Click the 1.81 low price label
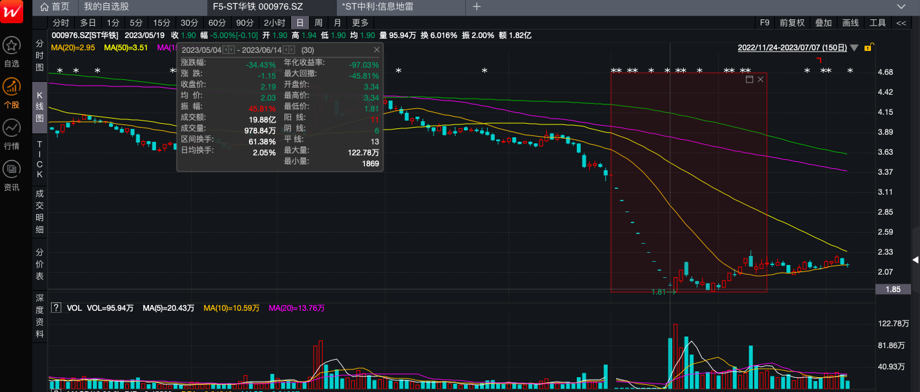 point(659,293)
